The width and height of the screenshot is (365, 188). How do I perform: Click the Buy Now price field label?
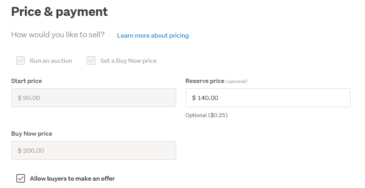[x=32, y=134]
